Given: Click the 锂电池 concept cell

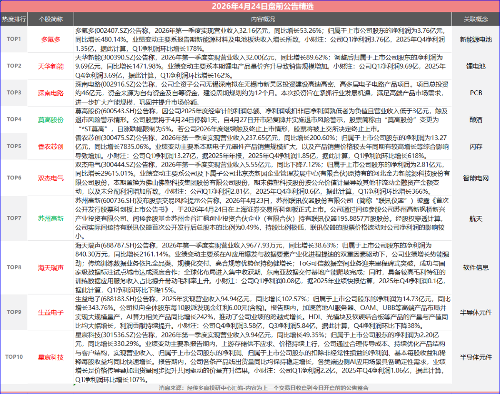Looking at the screenshot, I should click(476, 66).
